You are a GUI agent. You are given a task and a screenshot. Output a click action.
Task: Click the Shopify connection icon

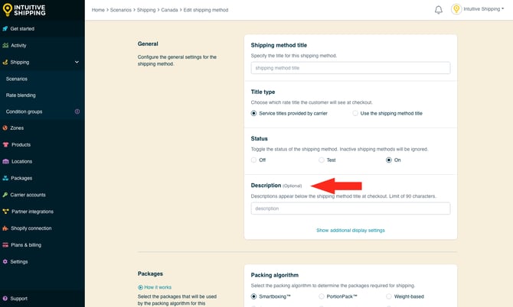click(5, 228)
